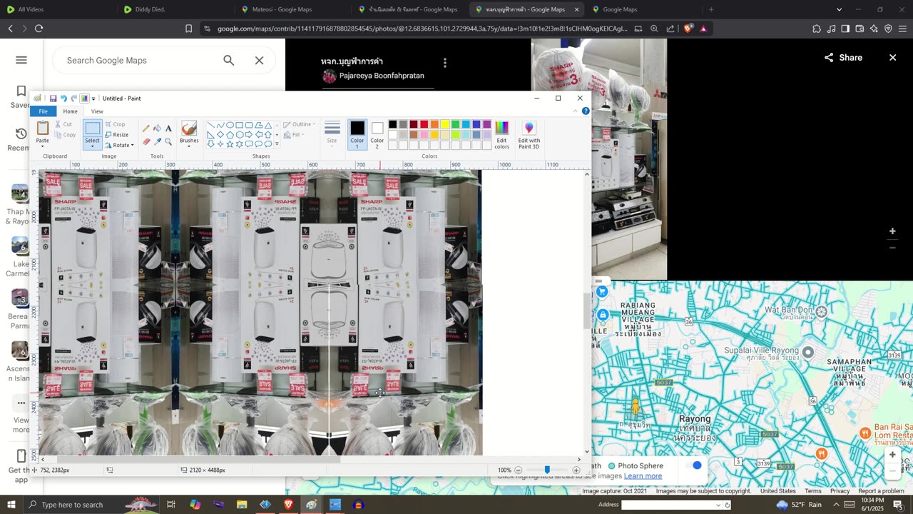This screenshot has width=913, height=514.
Task: Click the Search Google Maps input field
Action: 136,61
